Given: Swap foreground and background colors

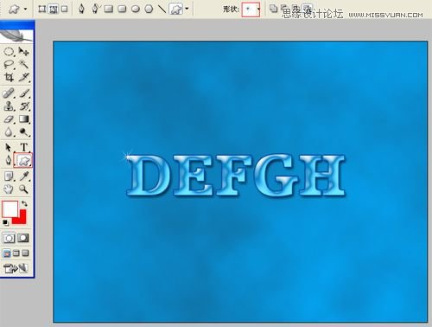Looking at the screenshot, I should 24,203.
